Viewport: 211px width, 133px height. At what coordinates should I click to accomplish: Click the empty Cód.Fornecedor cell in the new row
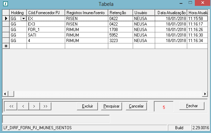[x=46, y=46]
